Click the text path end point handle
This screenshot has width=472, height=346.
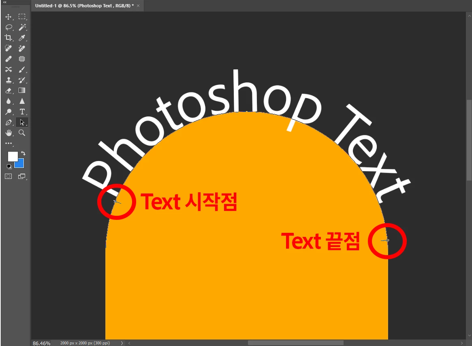[387, 240]
